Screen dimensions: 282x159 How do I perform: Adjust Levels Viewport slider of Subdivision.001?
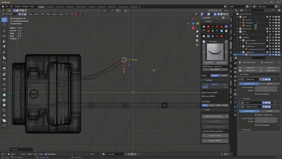coord(266,119)
